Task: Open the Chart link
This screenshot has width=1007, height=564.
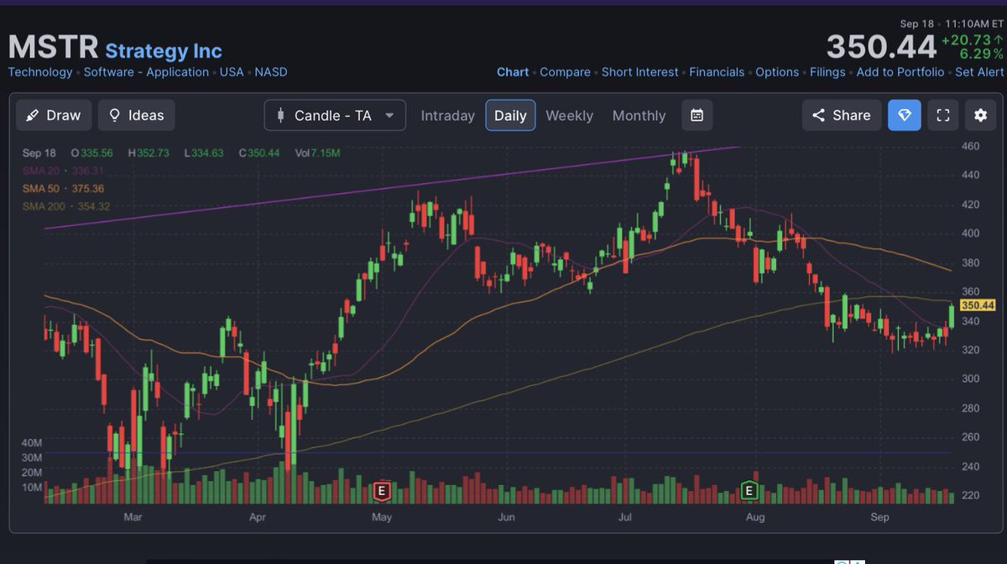Action: coord(513,72)
